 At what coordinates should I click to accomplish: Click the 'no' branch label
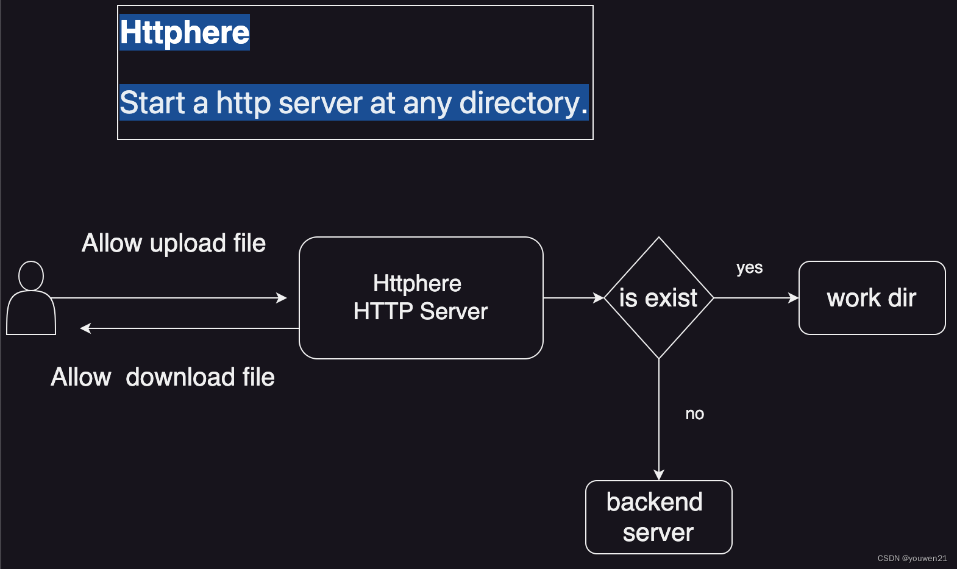tap(695, 414)
